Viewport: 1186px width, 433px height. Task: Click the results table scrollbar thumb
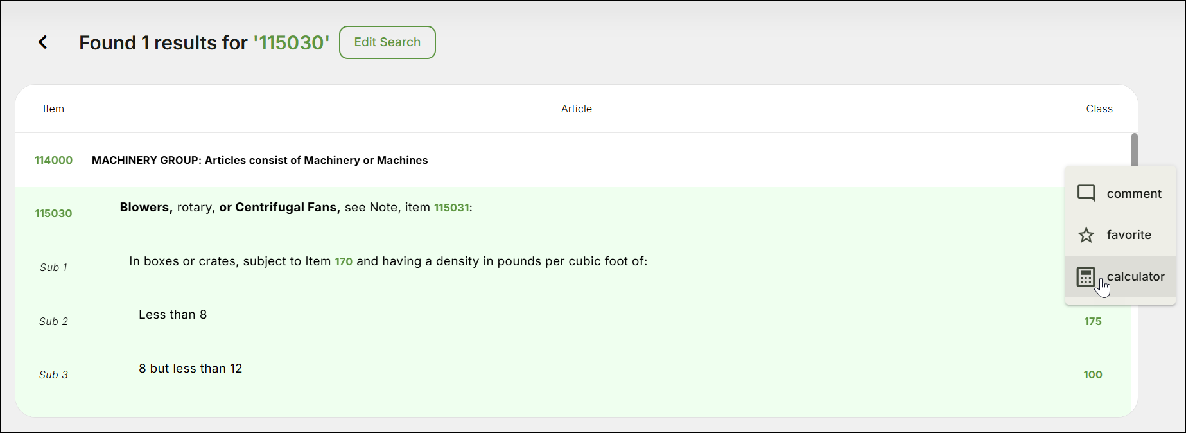tap(1135, 149)
